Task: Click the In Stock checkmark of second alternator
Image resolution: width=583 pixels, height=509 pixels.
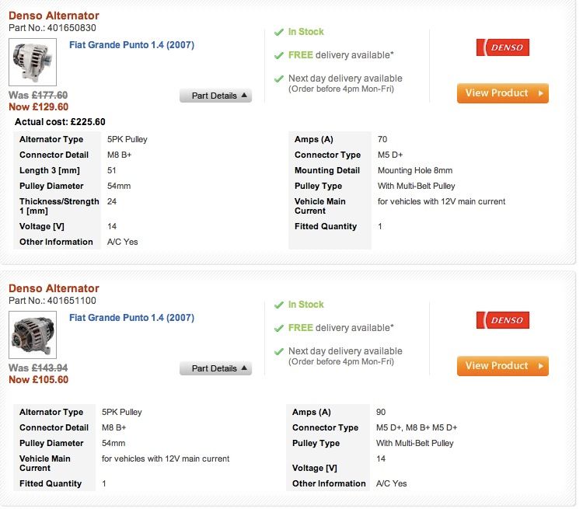Action: point(278,305)
